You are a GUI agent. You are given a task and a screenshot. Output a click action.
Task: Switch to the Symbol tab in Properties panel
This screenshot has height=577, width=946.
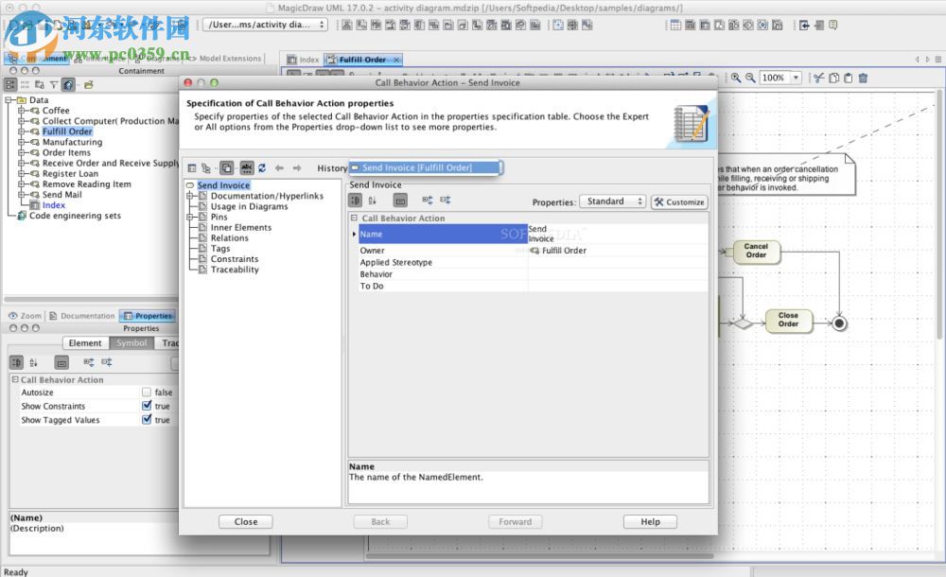[131, 342]
